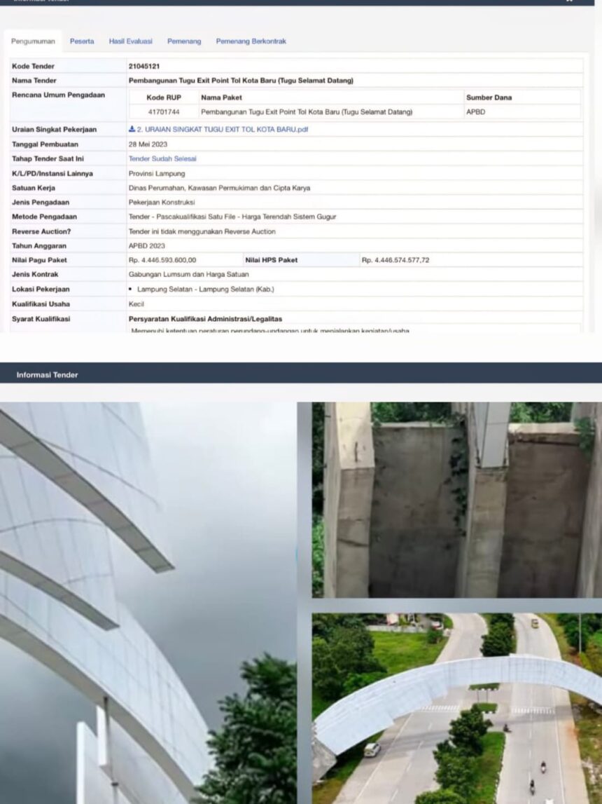Click the Kode RUP number 41701744

pyautogui.click(x=163, y=112)
